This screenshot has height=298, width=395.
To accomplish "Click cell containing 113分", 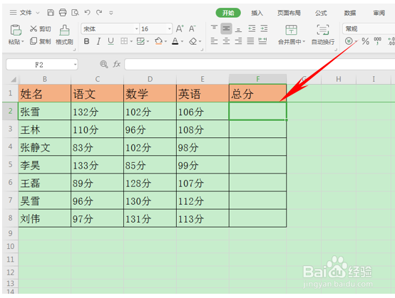I will [x=202, y=218].
